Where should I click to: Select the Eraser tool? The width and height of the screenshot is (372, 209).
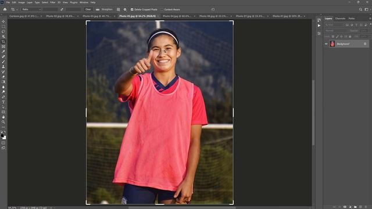(3, 77)
